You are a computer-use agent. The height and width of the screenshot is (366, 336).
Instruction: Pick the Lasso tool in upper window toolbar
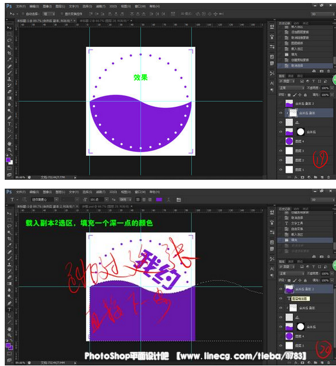(x=9, y=40)
